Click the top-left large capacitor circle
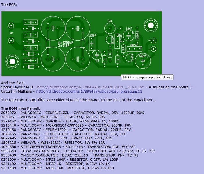 tap(53, 28)
